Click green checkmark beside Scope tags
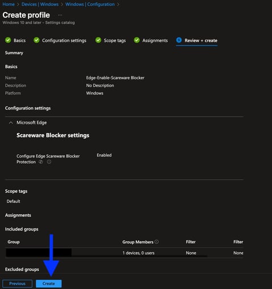Image resolution: width=272 pixels, height=289 pixels. [x=98, y=40]
